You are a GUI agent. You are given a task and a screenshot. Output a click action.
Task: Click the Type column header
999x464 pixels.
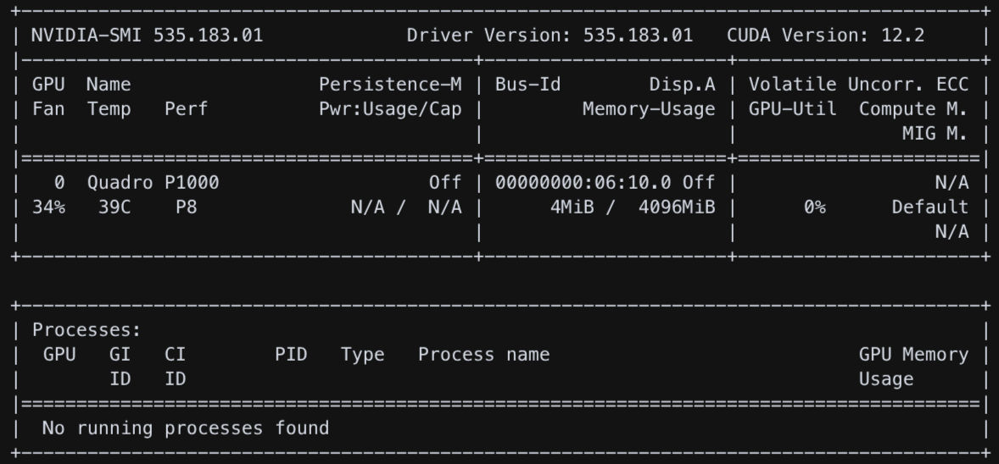pos(362,355)
